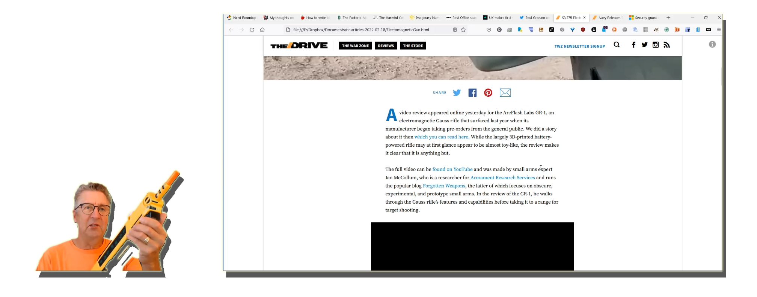757x297 pixels.
Task: Open THE WAR ZONE section
Action: click(x=355, y=46)
